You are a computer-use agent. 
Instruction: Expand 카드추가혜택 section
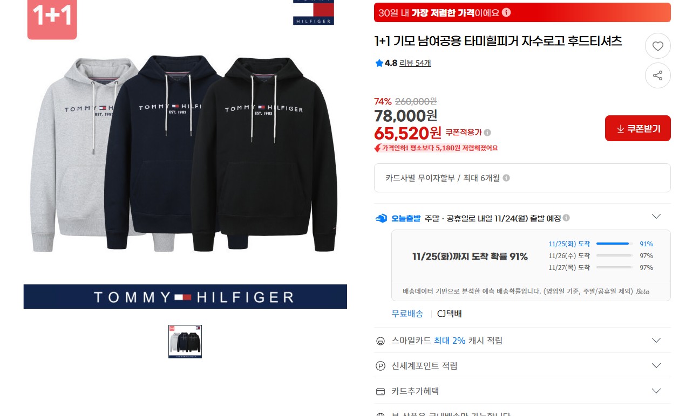(656, 391)
